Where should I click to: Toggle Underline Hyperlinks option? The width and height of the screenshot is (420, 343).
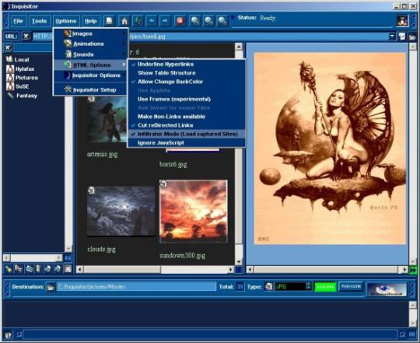(187, 65)
